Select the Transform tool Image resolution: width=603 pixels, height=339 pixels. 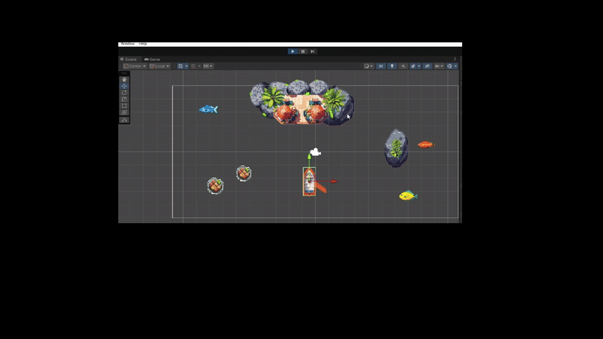(x=124, y=112)
